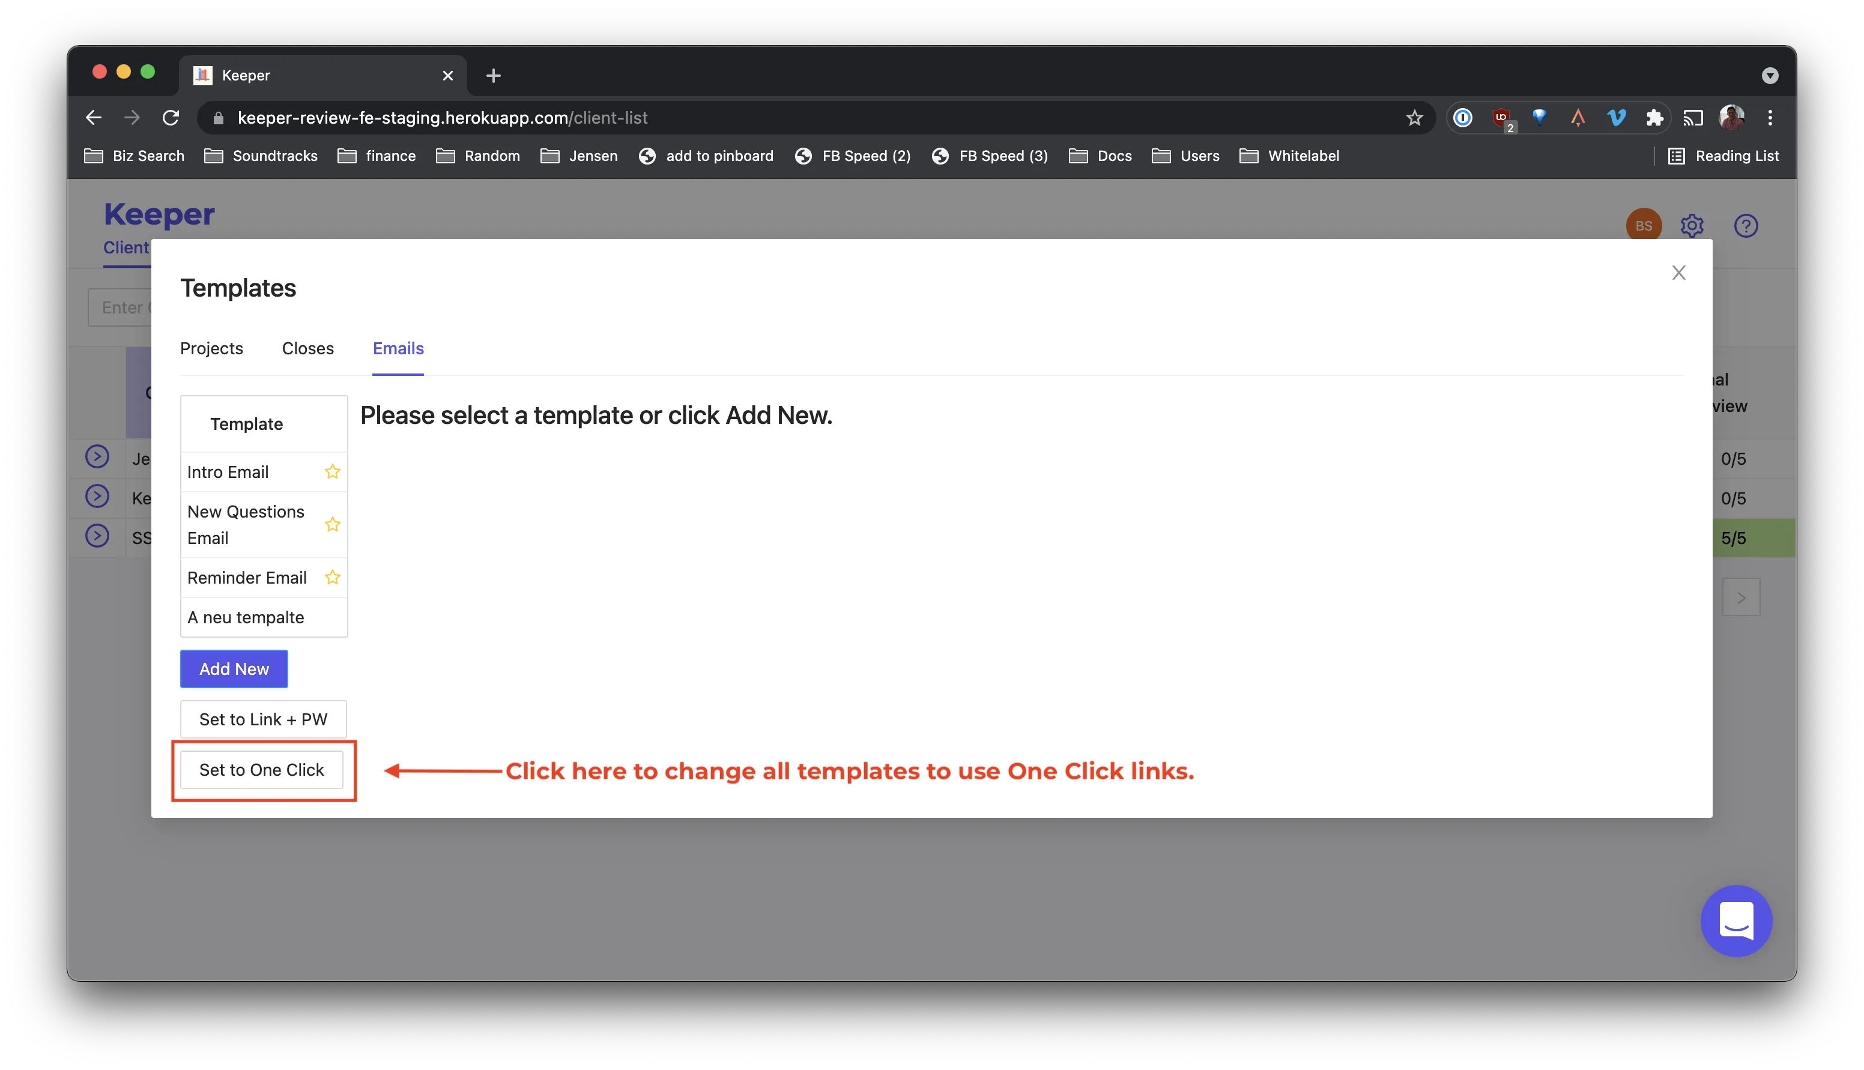Screen dimensions: 1864x1070
Task: Go to next page of client list
Action: point(1741,597)
